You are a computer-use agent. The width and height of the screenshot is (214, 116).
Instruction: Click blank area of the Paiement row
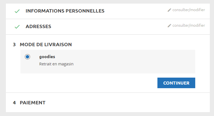pyautogui.click(x=126, y=103)
